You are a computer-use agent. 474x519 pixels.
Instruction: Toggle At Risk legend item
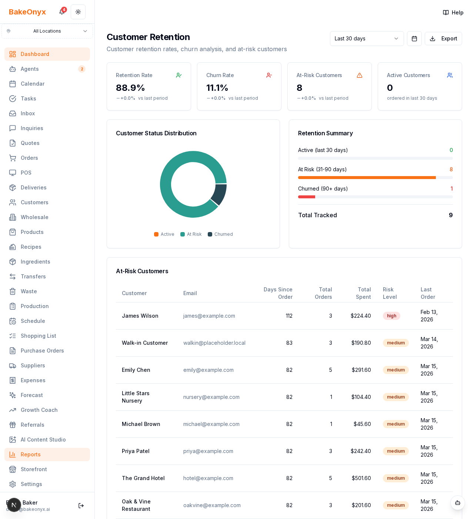tap(191, 234)
